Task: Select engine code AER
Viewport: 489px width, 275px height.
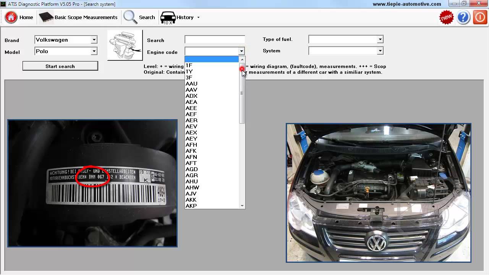Action: point(212,120)
